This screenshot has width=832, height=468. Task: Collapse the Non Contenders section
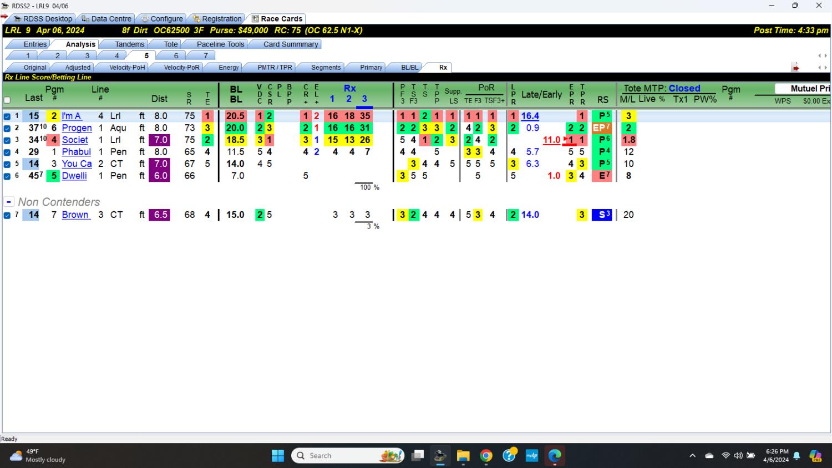point(9,202)
